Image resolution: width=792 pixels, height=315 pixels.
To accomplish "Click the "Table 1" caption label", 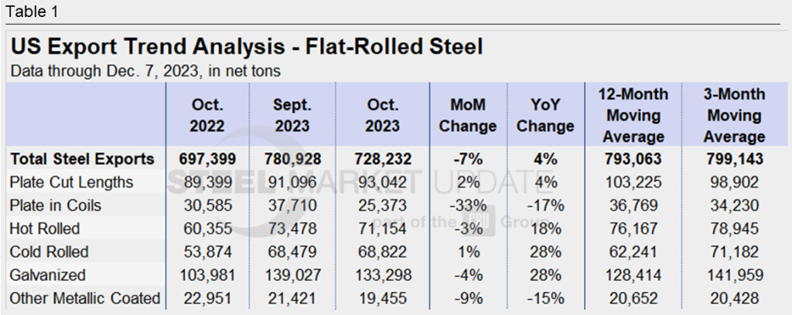I will click(32, 12).
